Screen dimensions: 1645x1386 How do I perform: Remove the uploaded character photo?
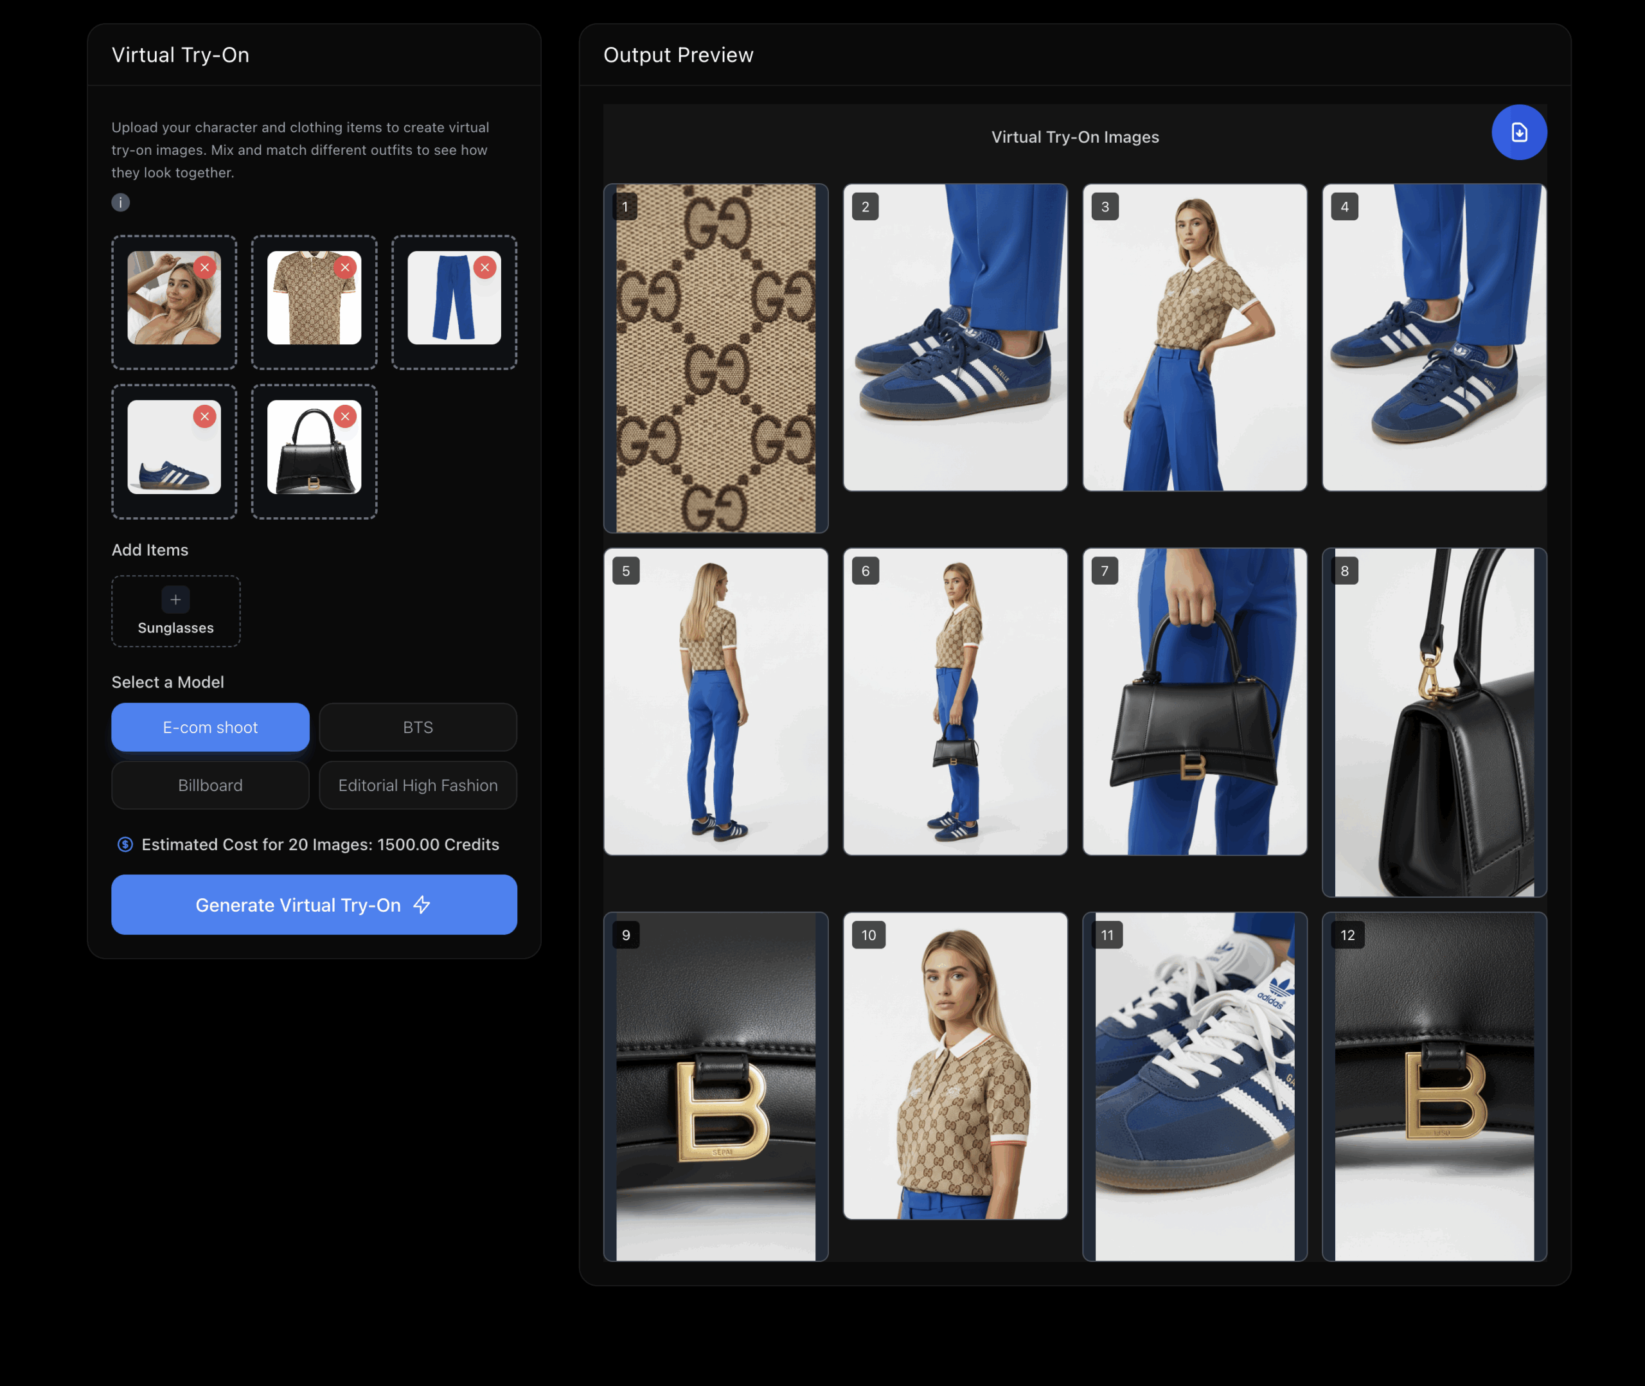click(x=205, y=267)
